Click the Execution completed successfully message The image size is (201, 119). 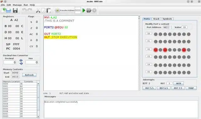pyautogui.click(x=61, y=102)
